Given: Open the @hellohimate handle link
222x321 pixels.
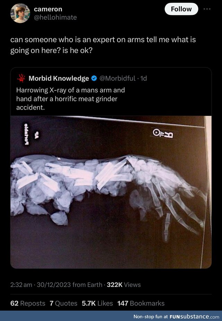Looking at the screenshot, I should pos(55,17).
